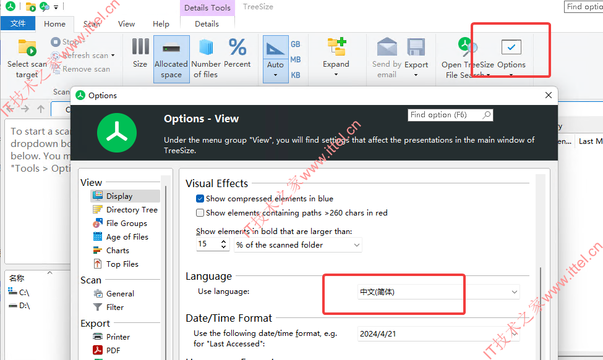Open the Export dropdown arrow
This screenshot has width=603, height=360.
416,75
